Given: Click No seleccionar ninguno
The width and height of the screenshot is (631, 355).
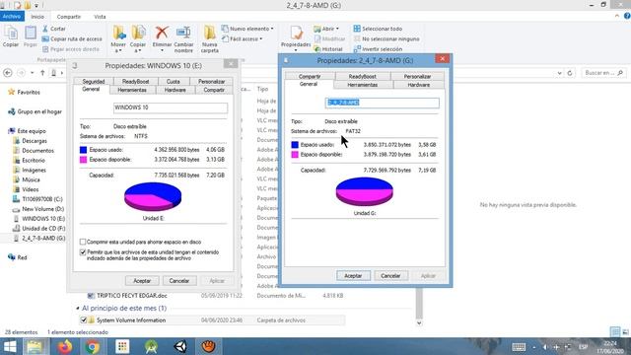Looking at the screenshot, I should click(x=386, y=39).
